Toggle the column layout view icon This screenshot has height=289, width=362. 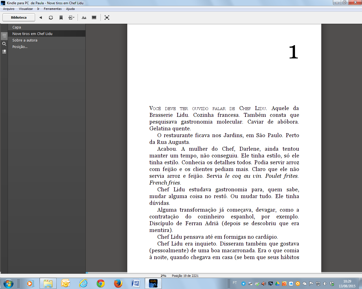point(94,17)
